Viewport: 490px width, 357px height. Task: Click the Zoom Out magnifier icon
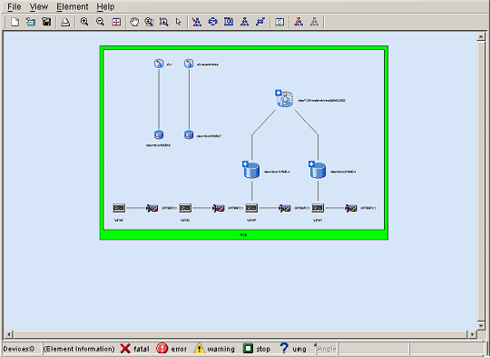pyautogui.click(x=100, y=22)
